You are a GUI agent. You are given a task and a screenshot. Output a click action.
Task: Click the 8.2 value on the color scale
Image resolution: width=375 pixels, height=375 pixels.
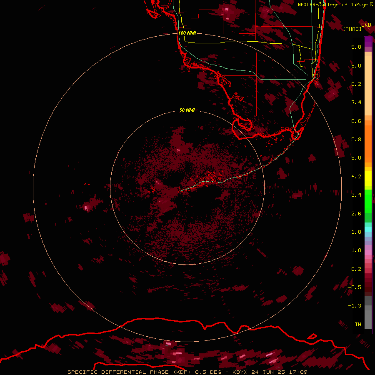pyautogui.click(x=356, y=84)
